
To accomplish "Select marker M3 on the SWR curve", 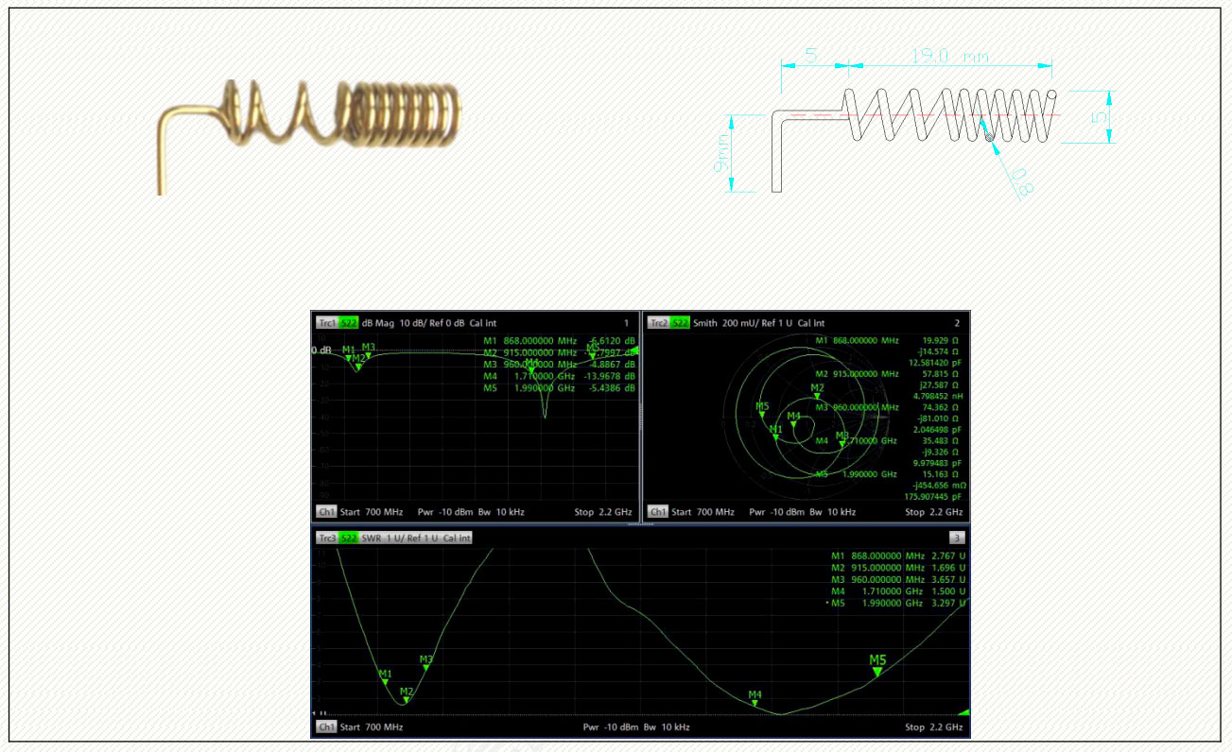I will point(426,663).
